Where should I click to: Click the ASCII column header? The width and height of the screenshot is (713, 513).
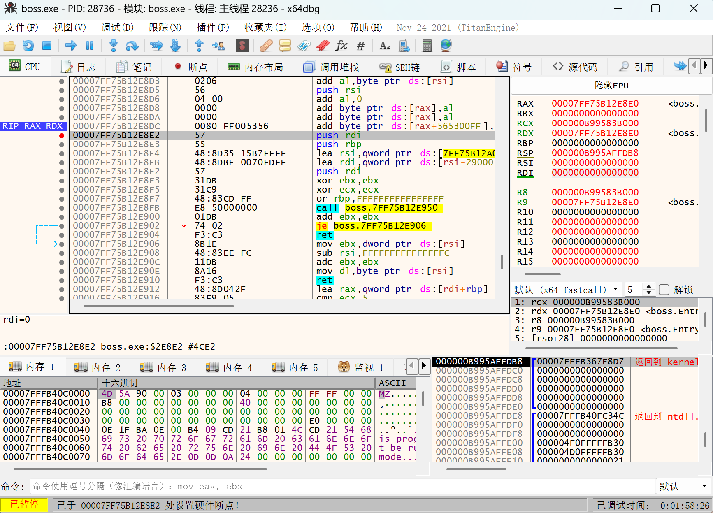(x=396, y=383)
